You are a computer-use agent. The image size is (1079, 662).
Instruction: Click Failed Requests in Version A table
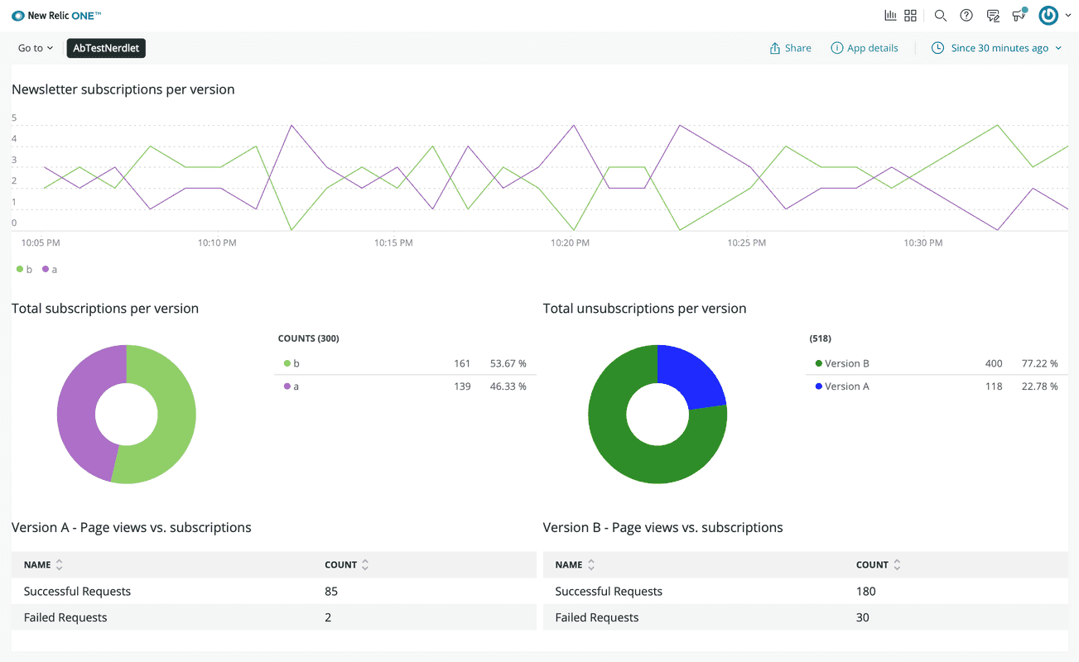[x=65, y=617]
